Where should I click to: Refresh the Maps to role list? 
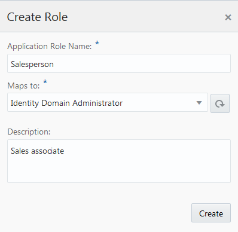220,103
